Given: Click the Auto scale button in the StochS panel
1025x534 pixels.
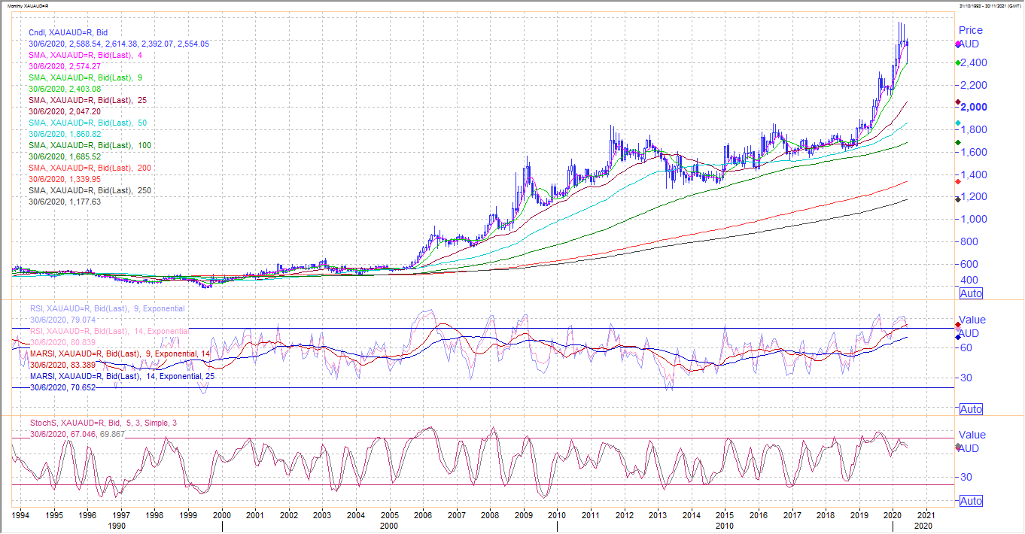Looking at the screenshot, I should (972, 501).
